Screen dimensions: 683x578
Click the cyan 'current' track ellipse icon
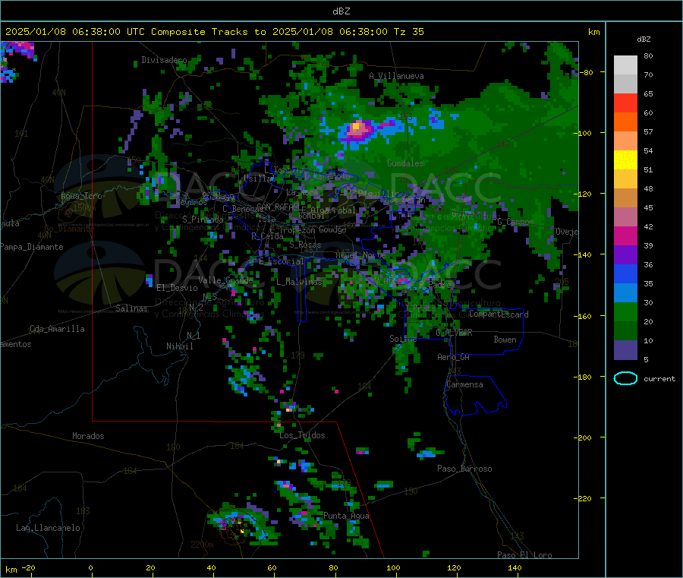pyautogui.click(x=625, y=378)
